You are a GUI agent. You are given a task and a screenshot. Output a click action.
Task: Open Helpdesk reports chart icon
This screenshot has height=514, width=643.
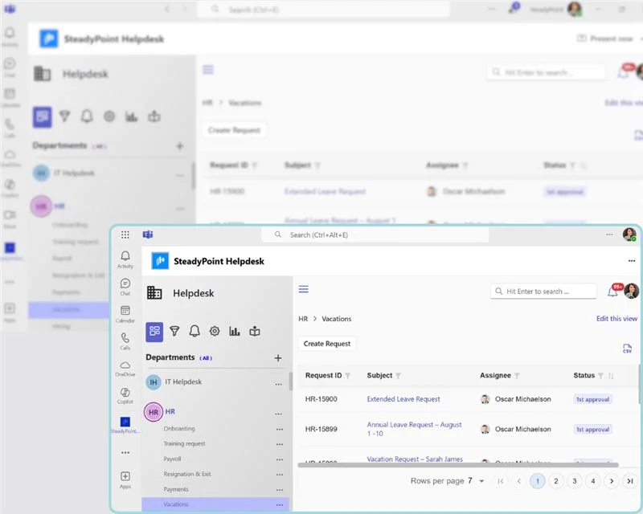pyautogui.click(x=235, y=331)
